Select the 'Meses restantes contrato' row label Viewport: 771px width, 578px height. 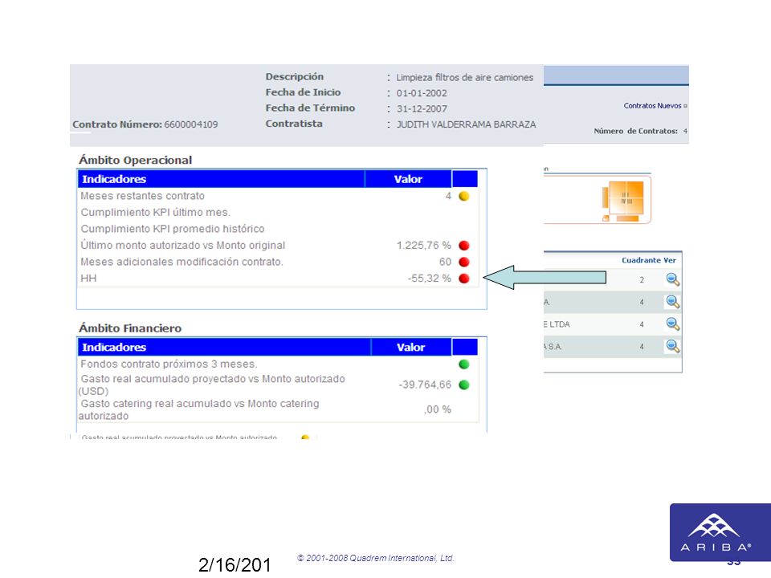coord(143,196)
